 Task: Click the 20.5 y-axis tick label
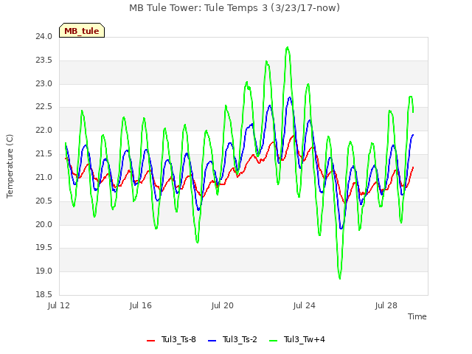click(x=44, y=201)
